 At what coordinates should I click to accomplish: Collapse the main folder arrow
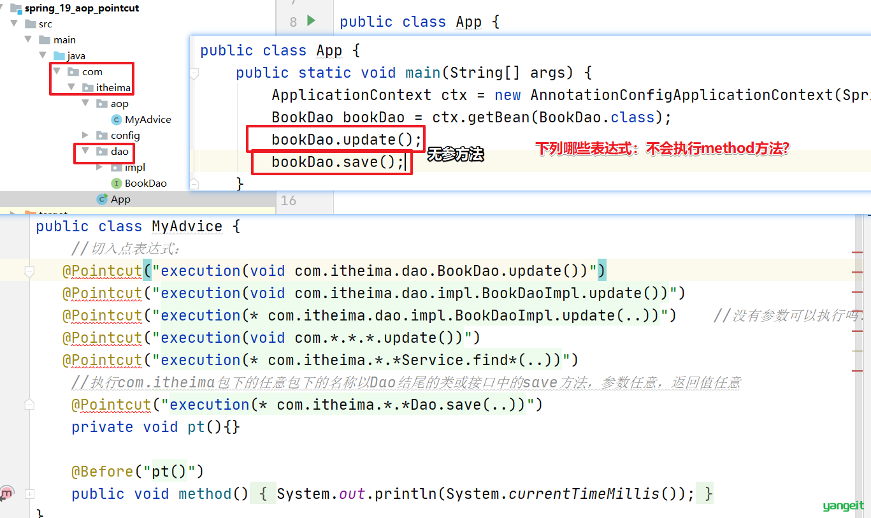coord(28,40)
